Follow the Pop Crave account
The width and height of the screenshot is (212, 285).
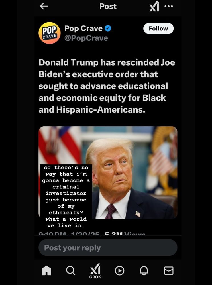tap(158, 28)
